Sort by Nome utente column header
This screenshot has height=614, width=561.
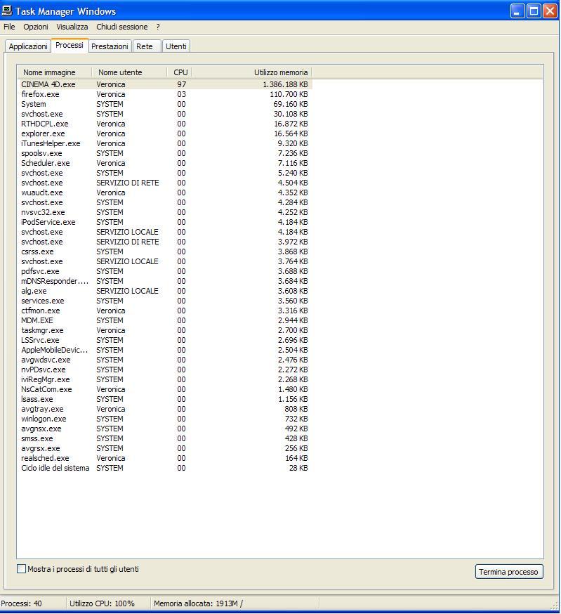tap(130, 72)
